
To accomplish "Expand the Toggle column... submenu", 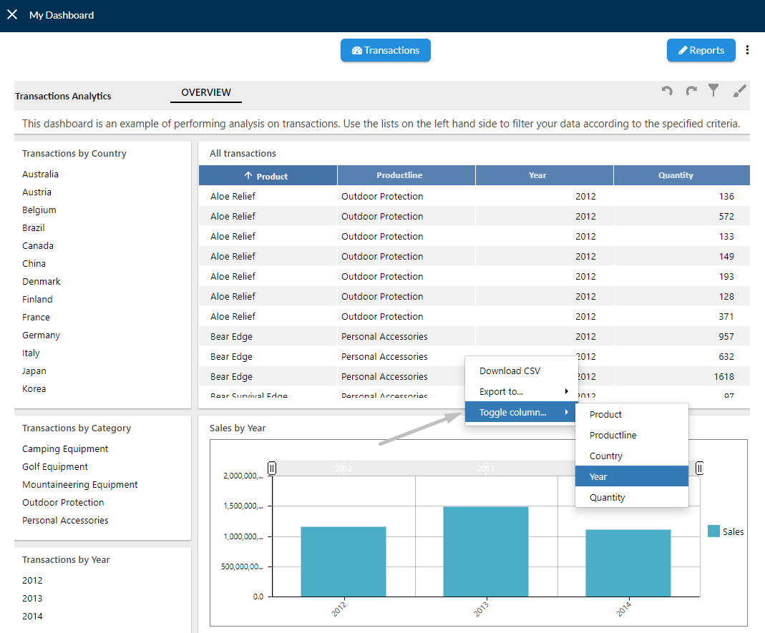I will tap(521, 412).
